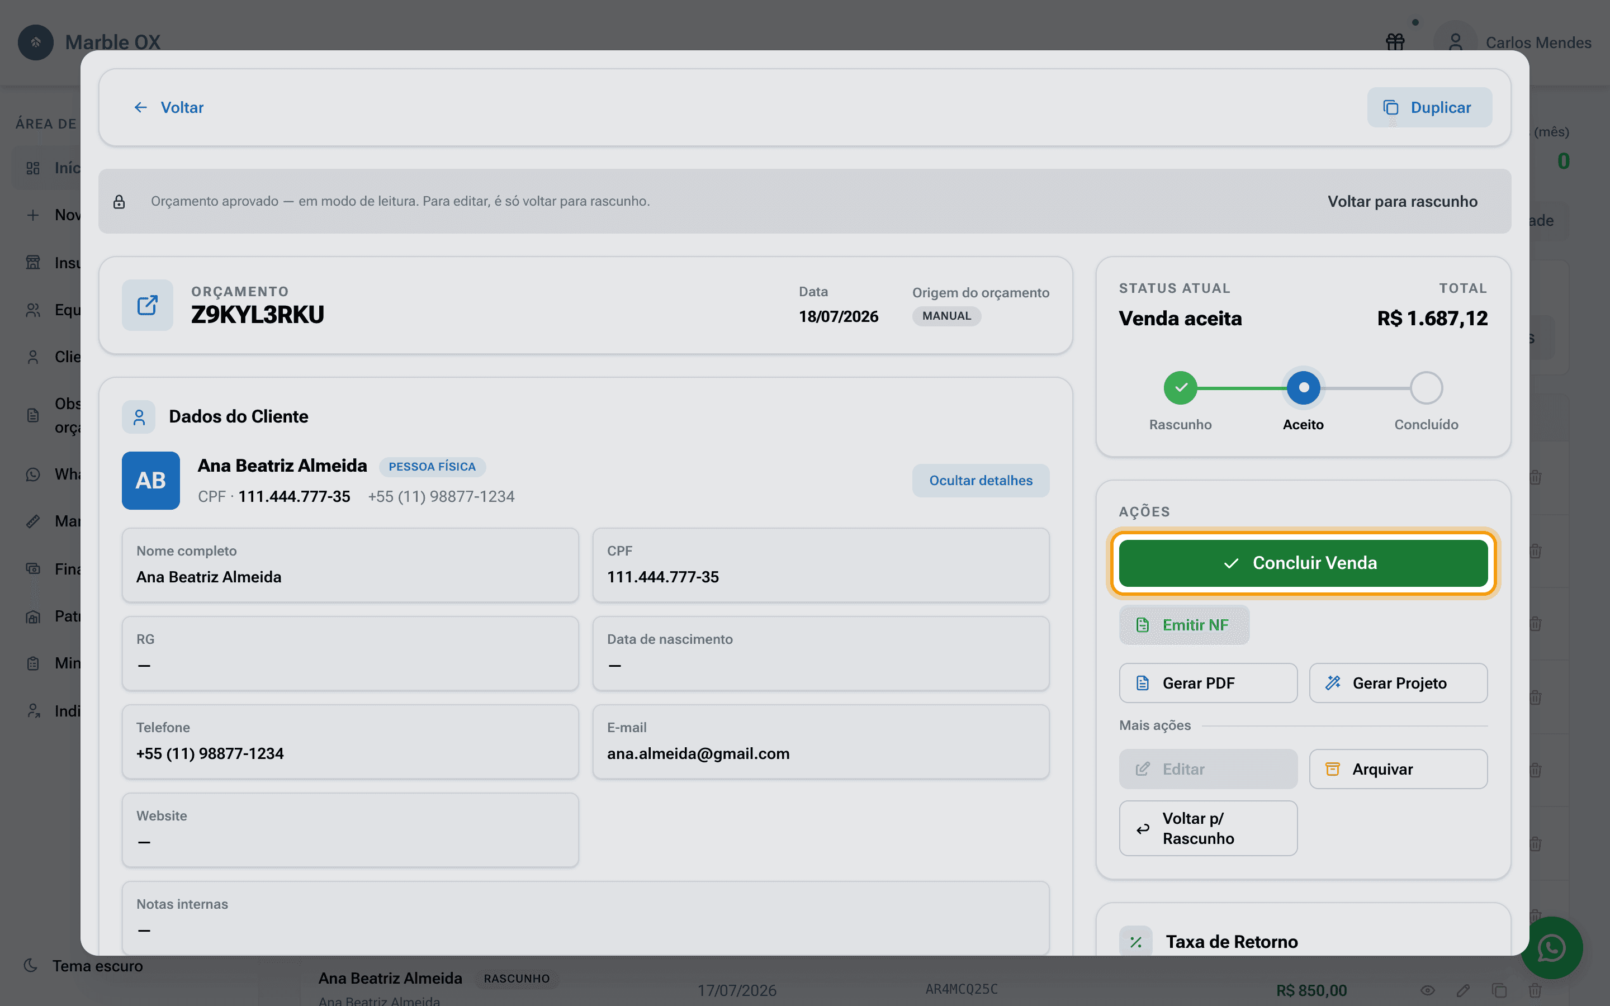Viewport: 1610px width, 1006px height.
Task: Click the Notas internas field
Action: point(585,918)
